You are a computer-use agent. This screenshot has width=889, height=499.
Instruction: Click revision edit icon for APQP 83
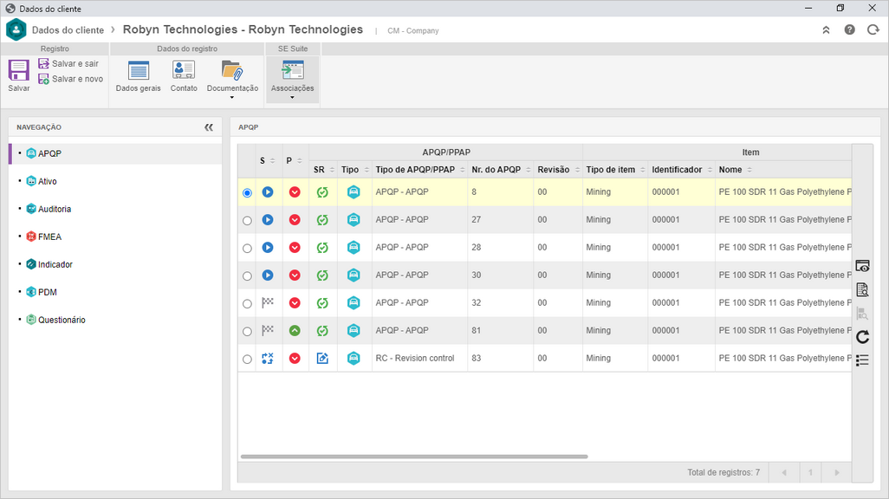322,359
